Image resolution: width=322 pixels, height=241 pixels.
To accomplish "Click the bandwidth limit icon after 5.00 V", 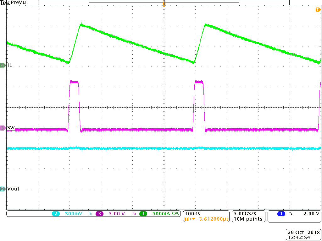I will click(134, 214).
